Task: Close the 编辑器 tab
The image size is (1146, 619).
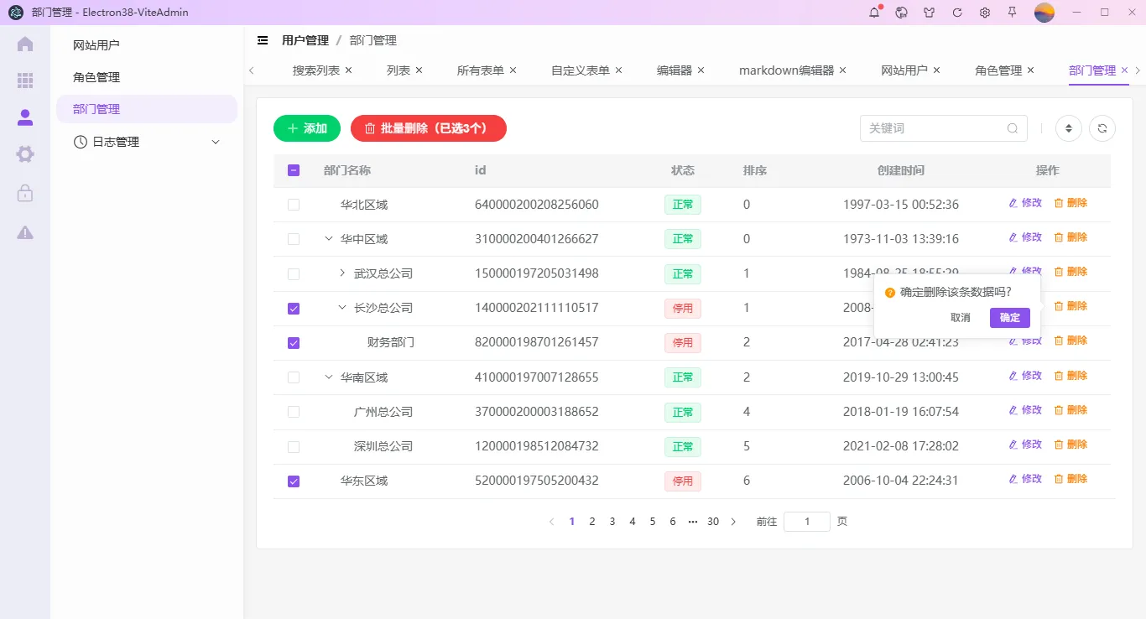Action: [x=701, y=70]
